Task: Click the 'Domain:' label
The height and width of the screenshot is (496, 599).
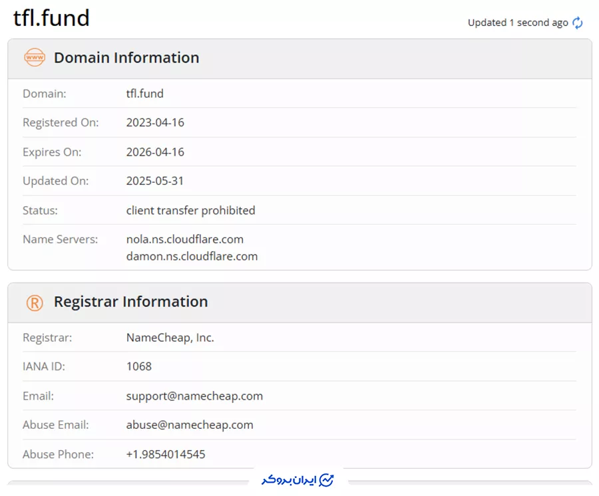Action: (x=45, y=94)
